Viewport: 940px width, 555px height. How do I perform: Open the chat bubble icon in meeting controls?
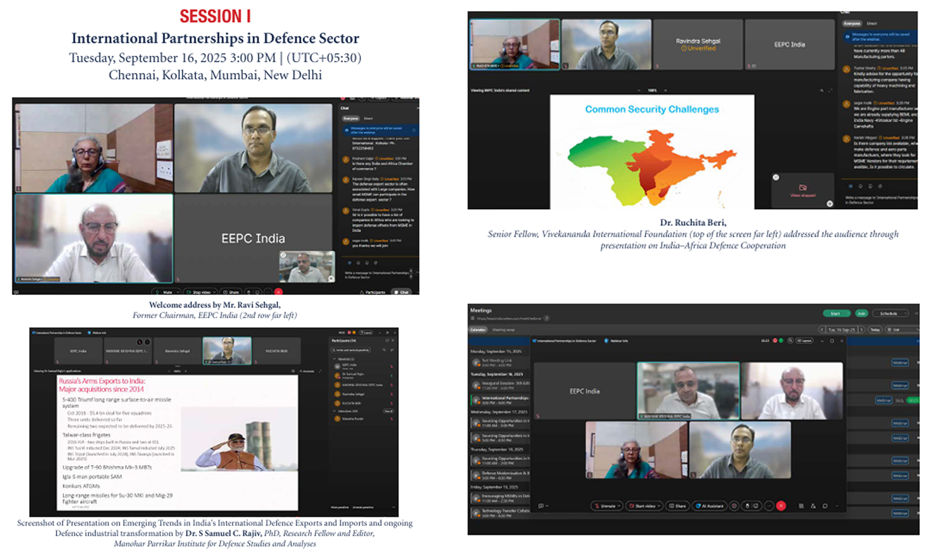point(825,506)
